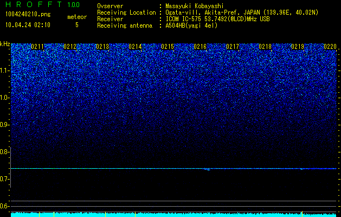Click the 0215 time label
Image resolution: width=341 pixels, height=217 pixels.
pos(168,47)
